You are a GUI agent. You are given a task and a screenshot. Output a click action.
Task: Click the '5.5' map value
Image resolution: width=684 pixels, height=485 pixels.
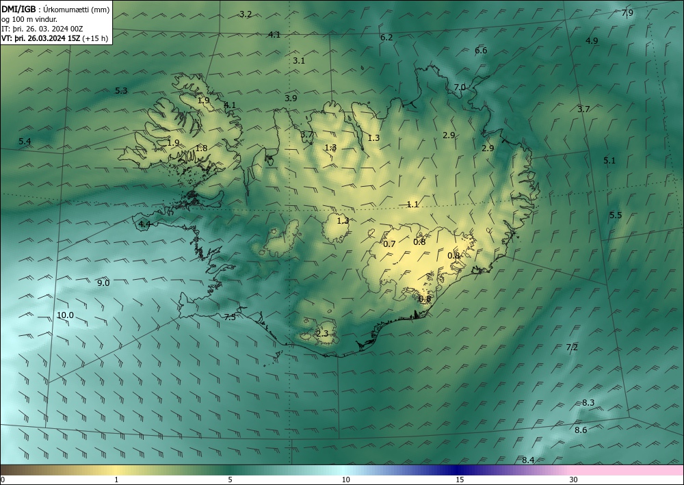[616, 215]
